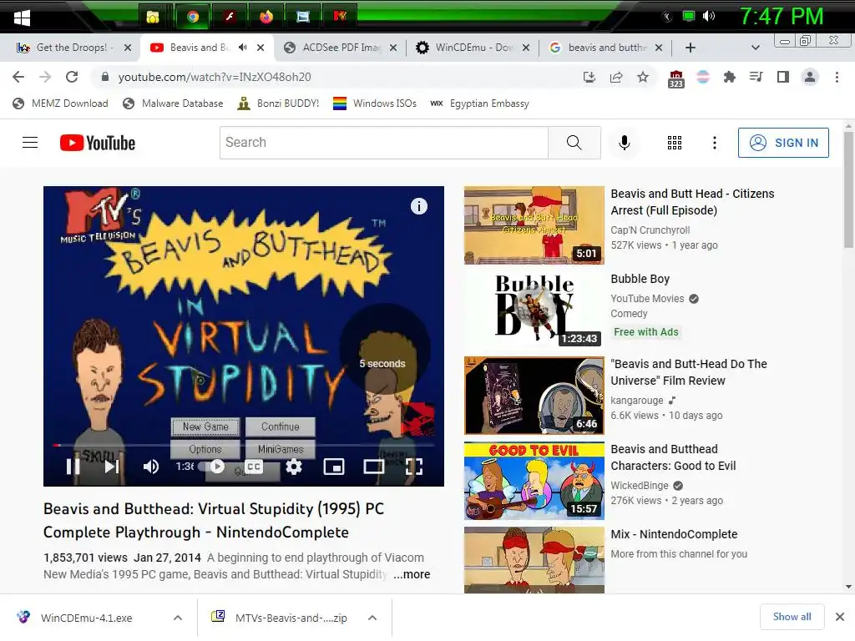Go to the YouTube home logo

[x=98, y=143]
